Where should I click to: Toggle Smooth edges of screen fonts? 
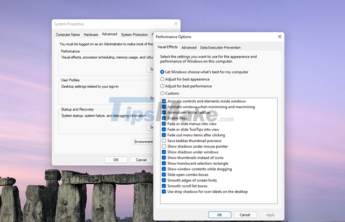coord(164,180)
